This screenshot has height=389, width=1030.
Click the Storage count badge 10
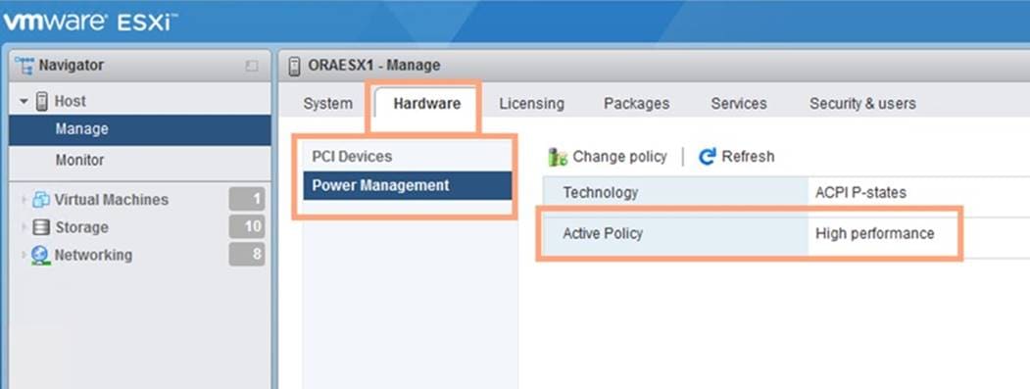pos(247,227)
